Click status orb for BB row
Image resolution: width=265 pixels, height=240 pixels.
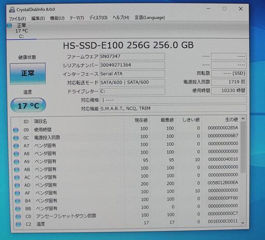point(18,209)
